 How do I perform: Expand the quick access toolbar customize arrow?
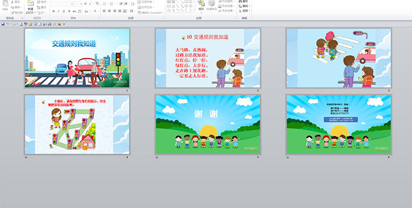click(64, 24)
